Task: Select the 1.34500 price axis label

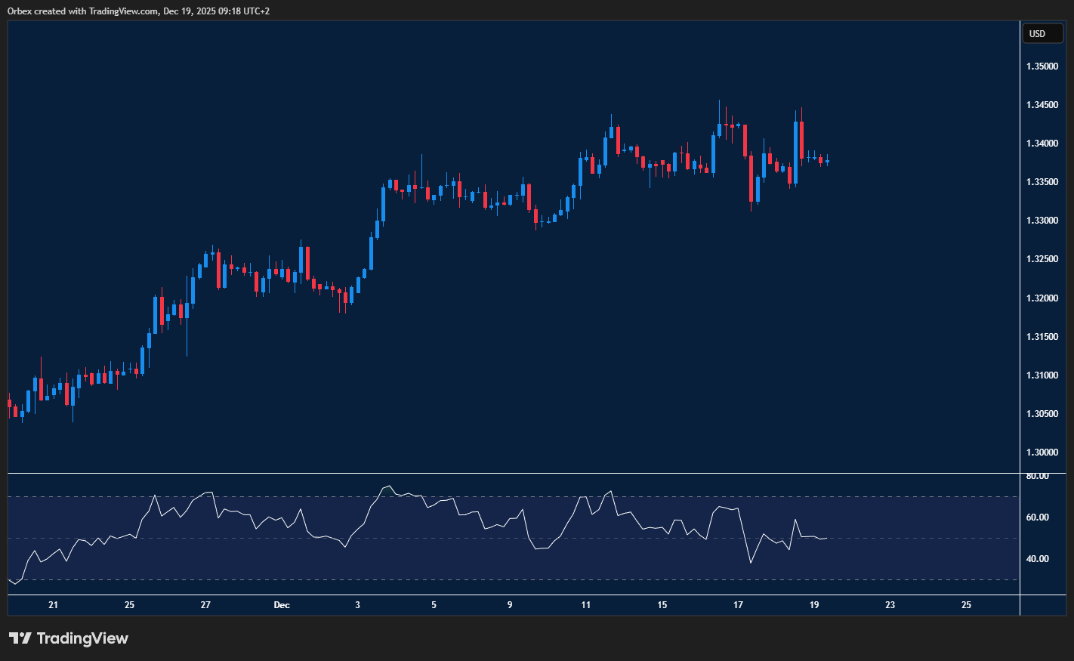Action: click(x=1042, y=105)
